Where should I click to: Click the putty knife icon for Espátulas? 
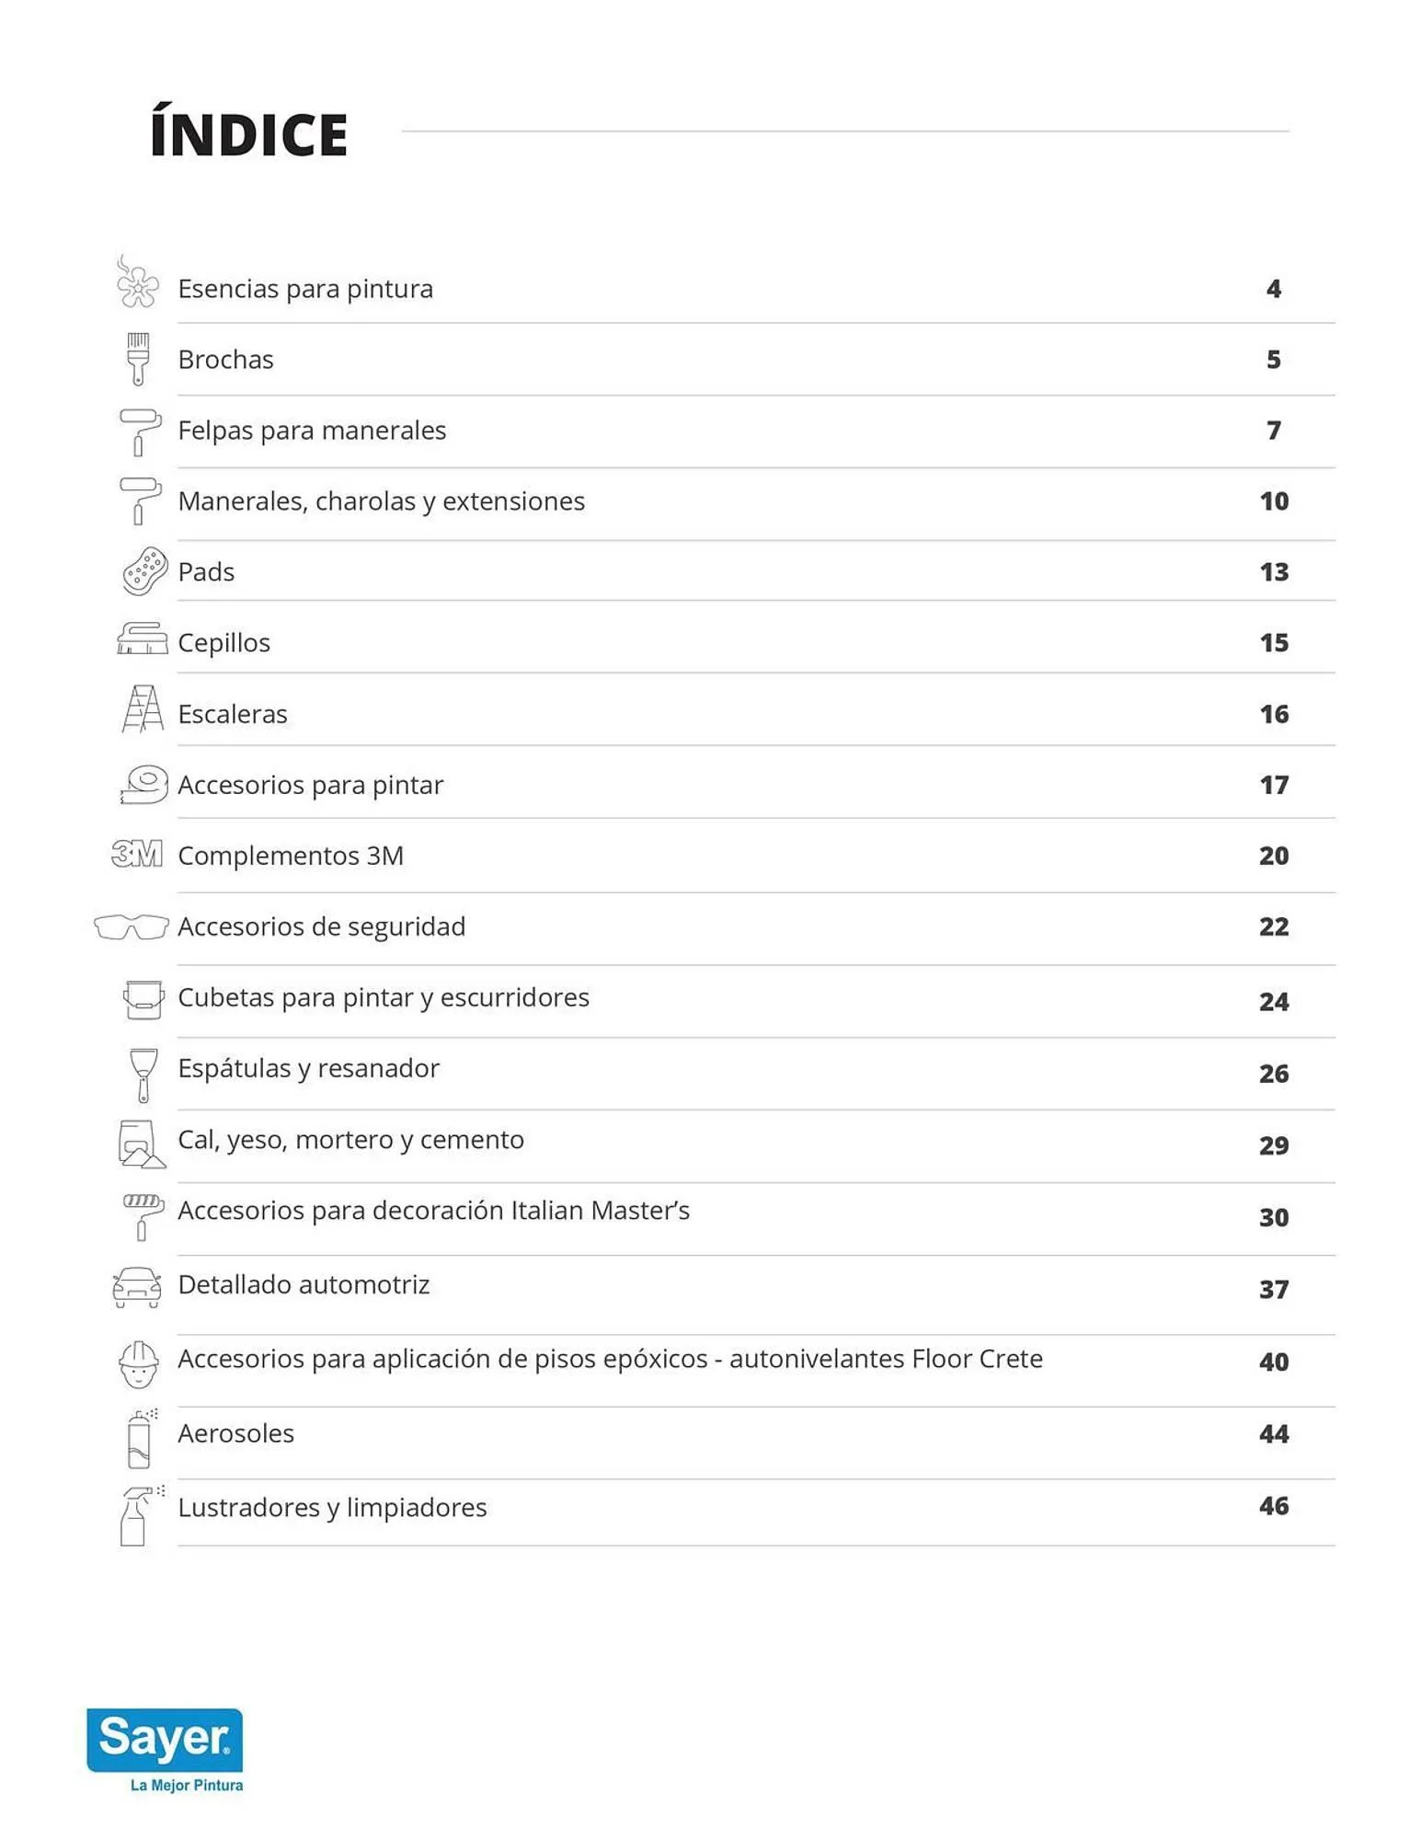point(143,1074)
